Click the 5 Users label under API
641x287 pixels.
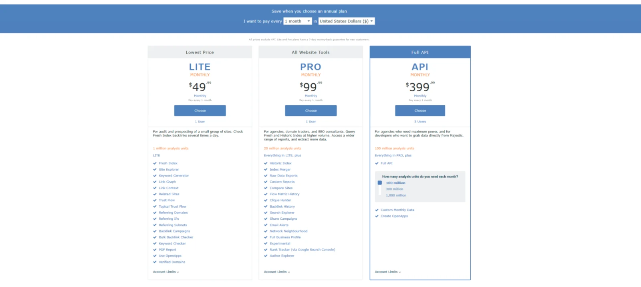pos(420,122)
